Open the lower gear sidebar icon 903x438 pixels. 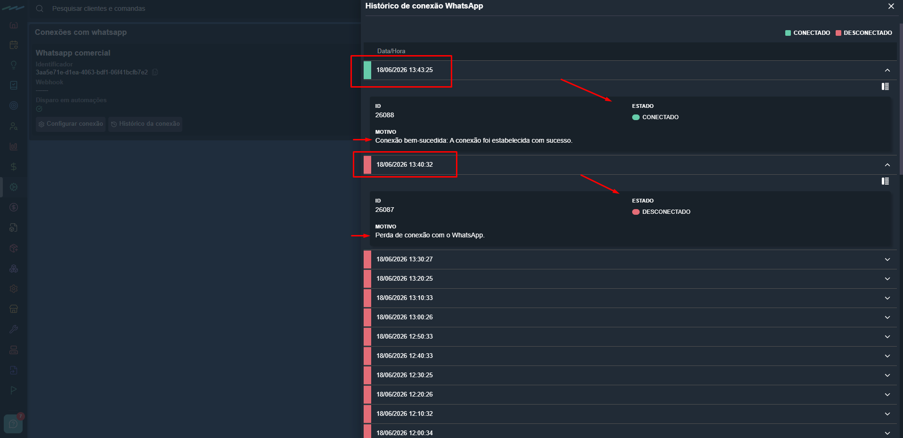point(14,289)
